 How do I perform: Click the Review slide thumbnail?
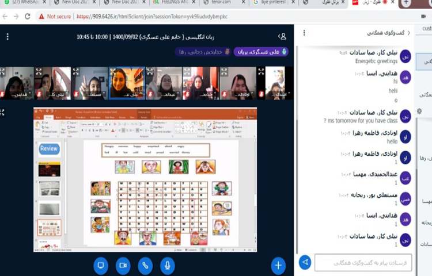click(50, 149)
